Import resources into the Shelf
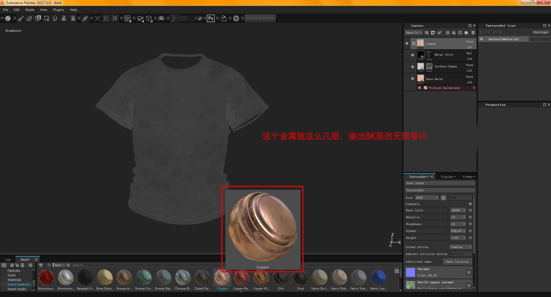 30,265
